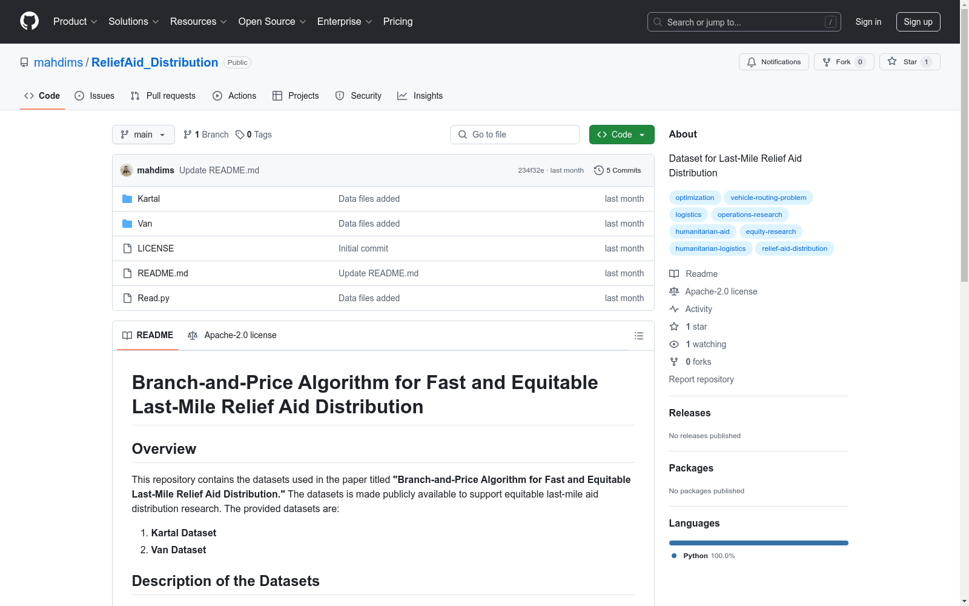The width and height of the screenshot is (969, 606).
Task: Open the green Code dropdown
Action: [621, 135]
